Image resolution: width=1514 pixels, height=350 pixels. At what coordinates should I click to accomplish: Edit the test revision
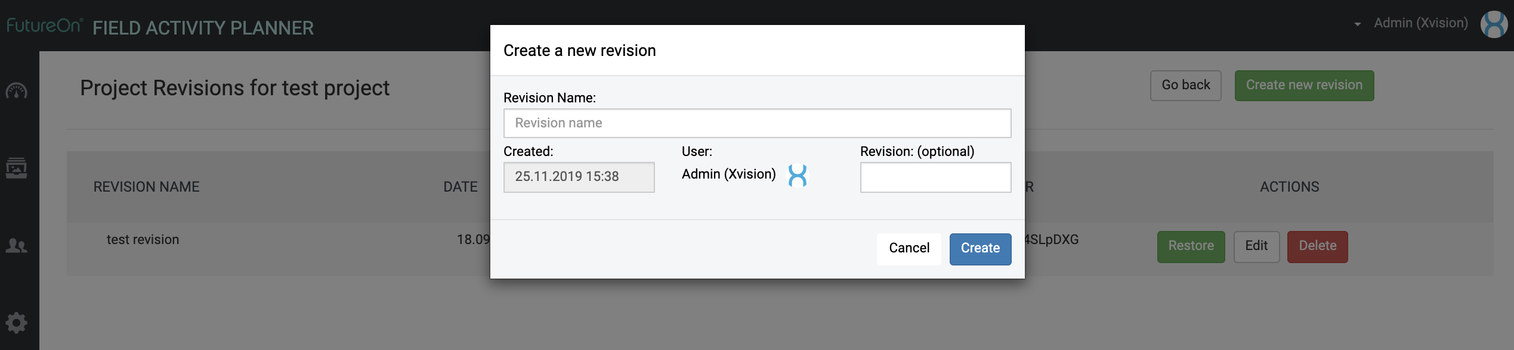[1256, 246]
